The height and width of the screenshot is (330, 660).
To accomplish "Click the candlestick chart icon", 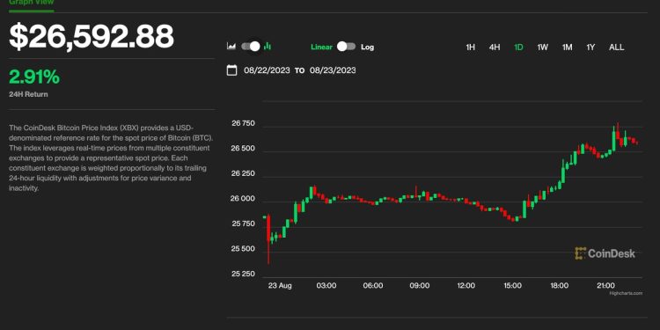I will 268,47.
